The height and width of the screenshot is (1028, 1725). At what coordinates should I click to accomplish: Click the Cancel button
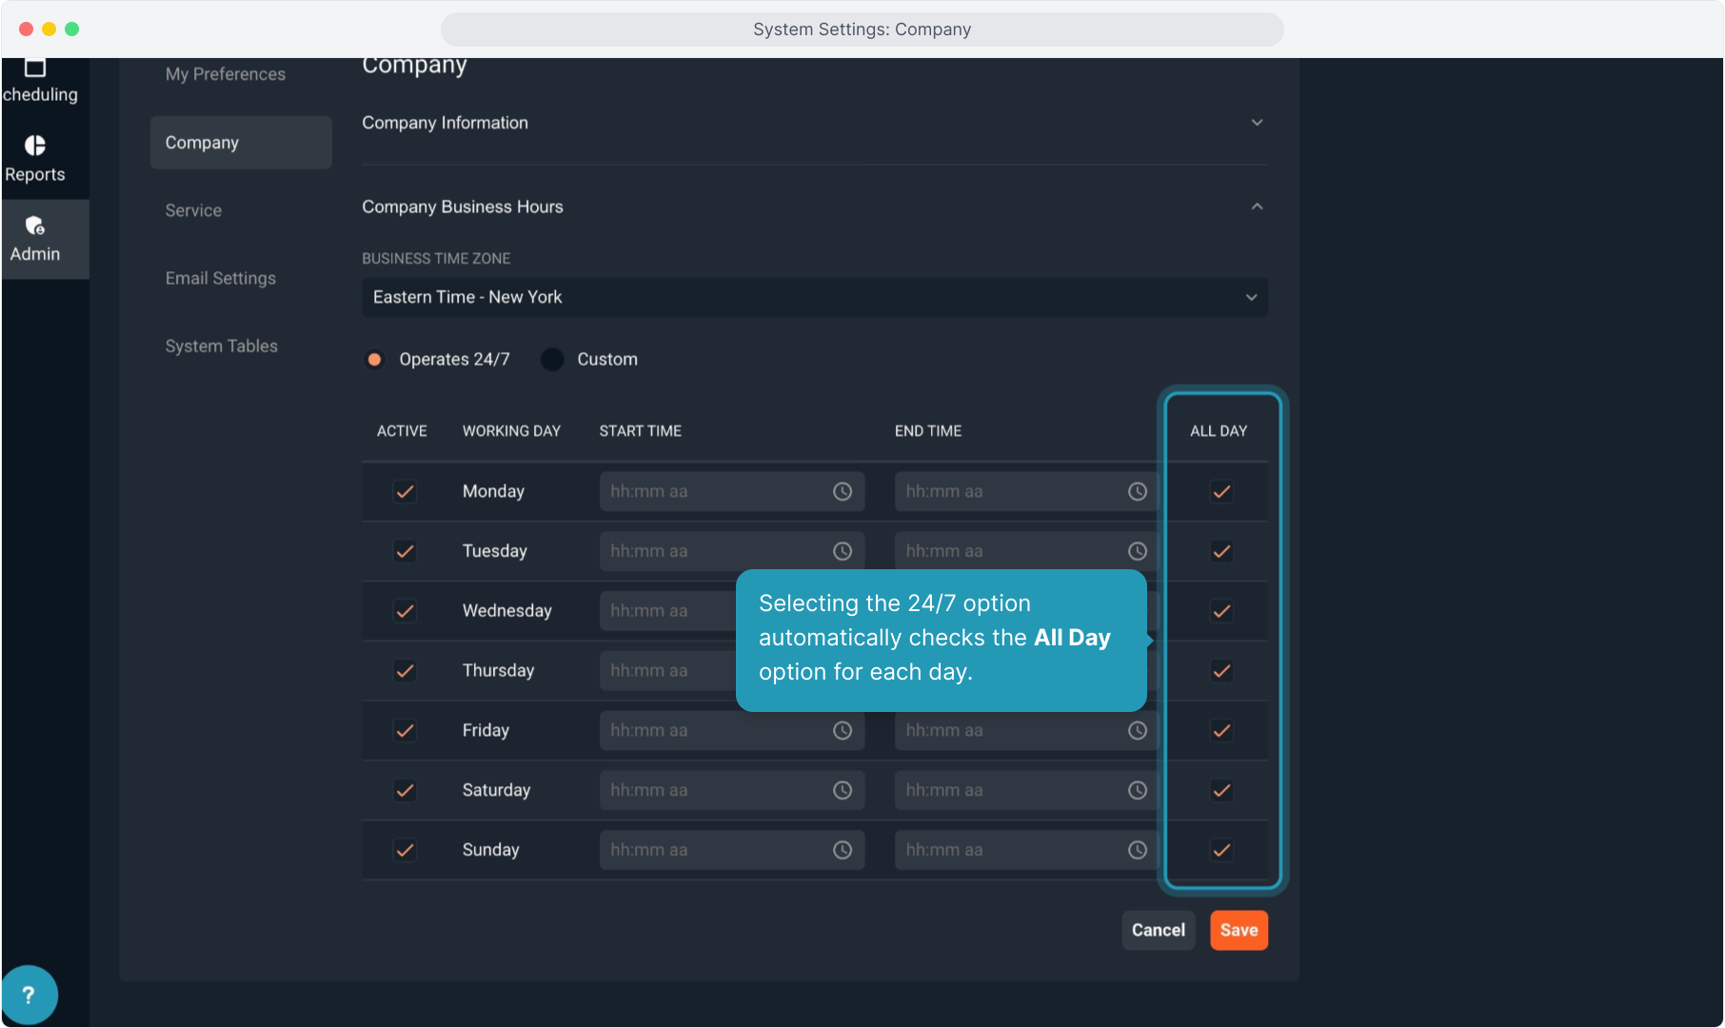(1158, 930)
